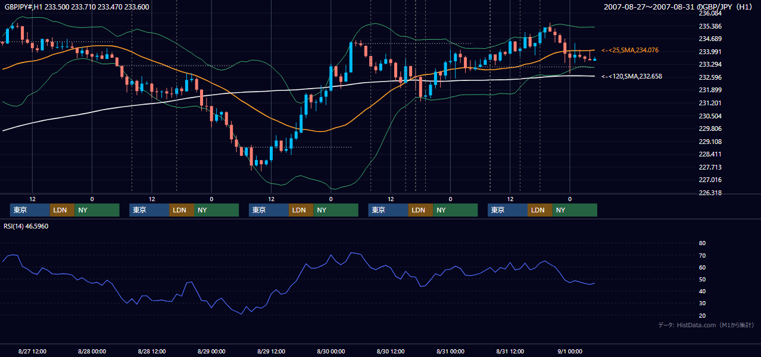Click price axis label 227.016

(710, 180)
